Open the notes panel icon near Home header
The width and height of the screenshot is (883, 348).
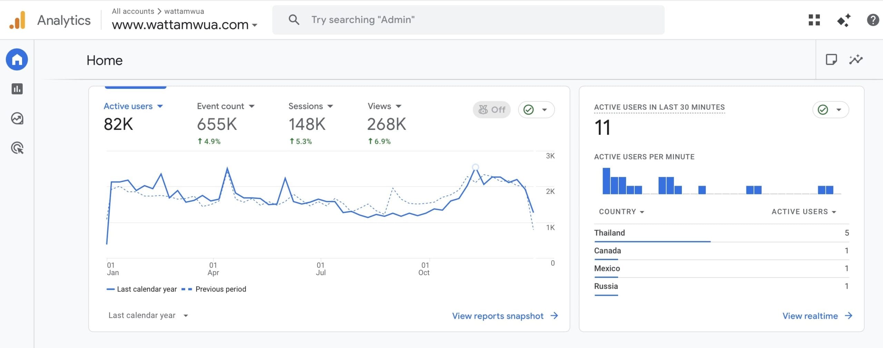point(832,60)
